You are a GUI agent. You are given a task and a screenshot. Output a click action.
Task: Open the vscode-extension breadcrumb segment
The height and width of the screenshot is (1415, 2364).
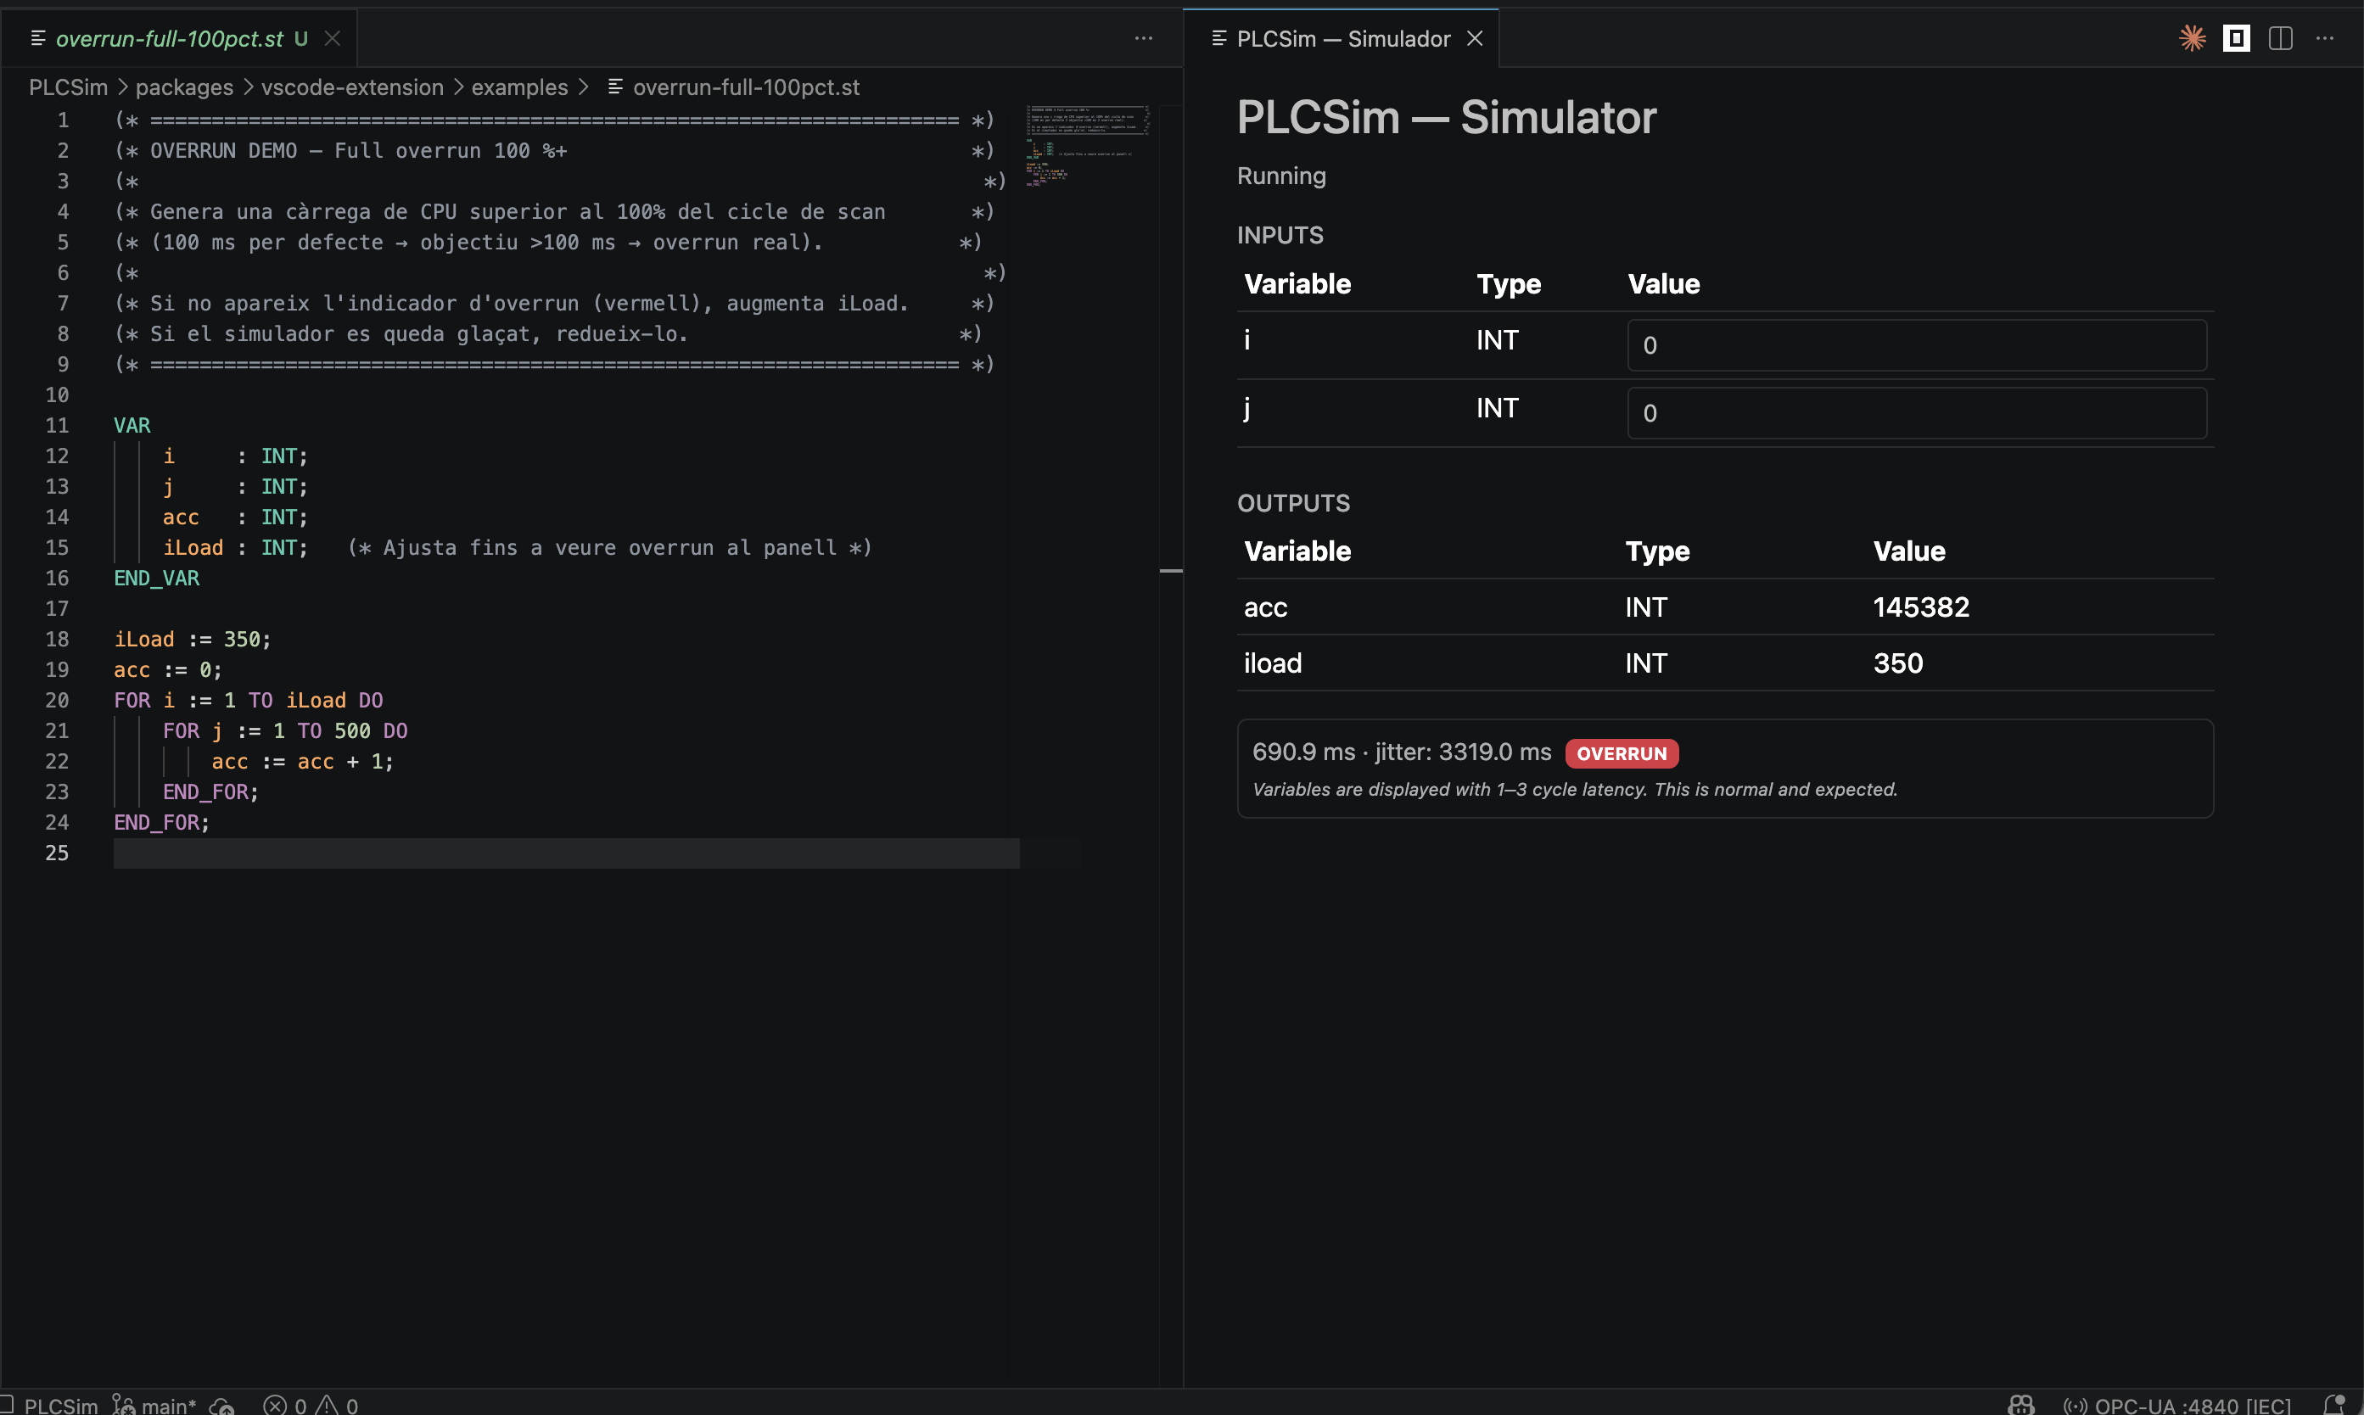coord(353,87)
